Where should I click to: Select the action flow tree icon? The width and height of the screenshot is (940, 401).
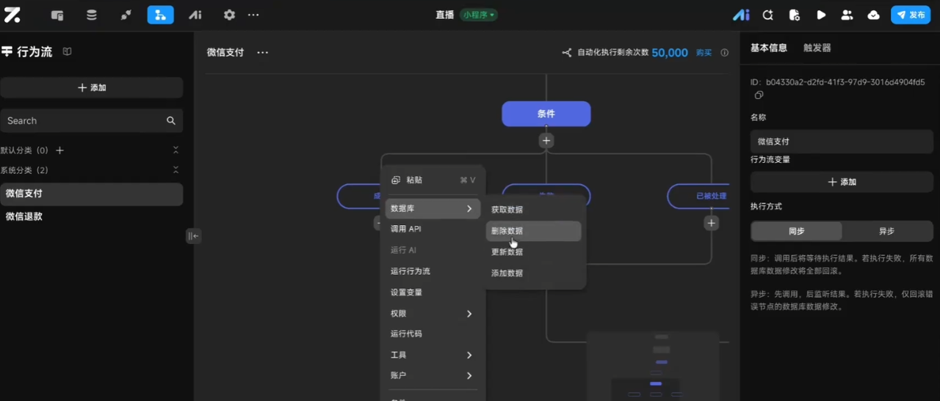(160, 15)
